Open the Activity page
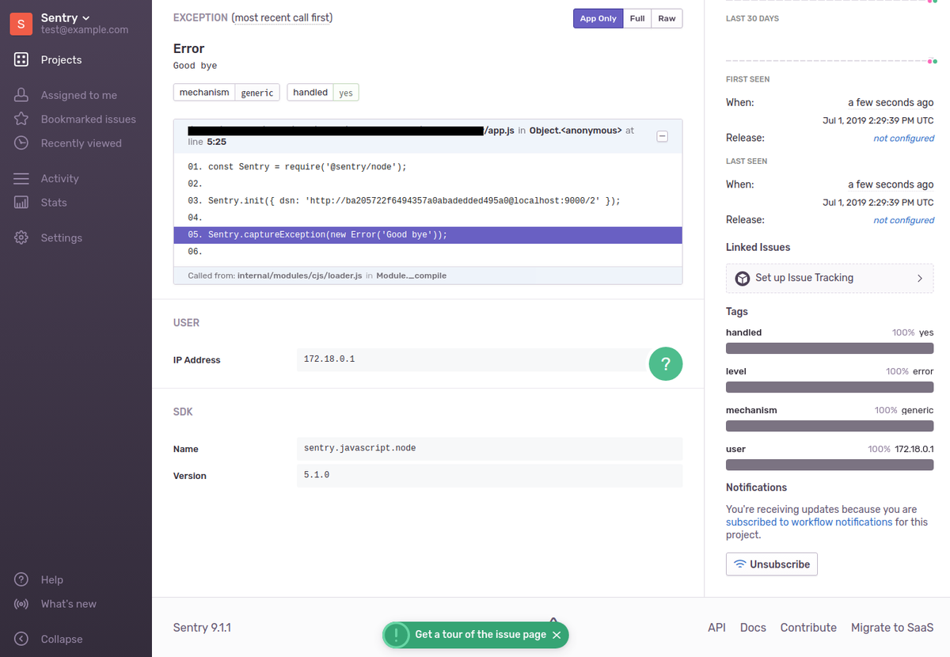 [x=59, y=178]
